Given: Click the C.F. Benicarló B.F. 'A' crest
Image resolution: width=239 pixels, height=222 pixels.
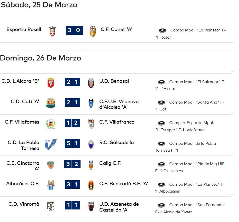Looking at the screenshot, I should click(91, 185).
